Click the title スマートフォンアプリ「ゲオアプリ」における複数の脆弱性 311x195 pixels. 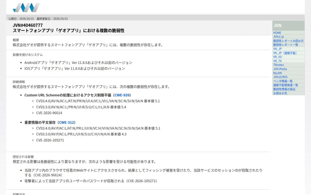coord(68,30)
